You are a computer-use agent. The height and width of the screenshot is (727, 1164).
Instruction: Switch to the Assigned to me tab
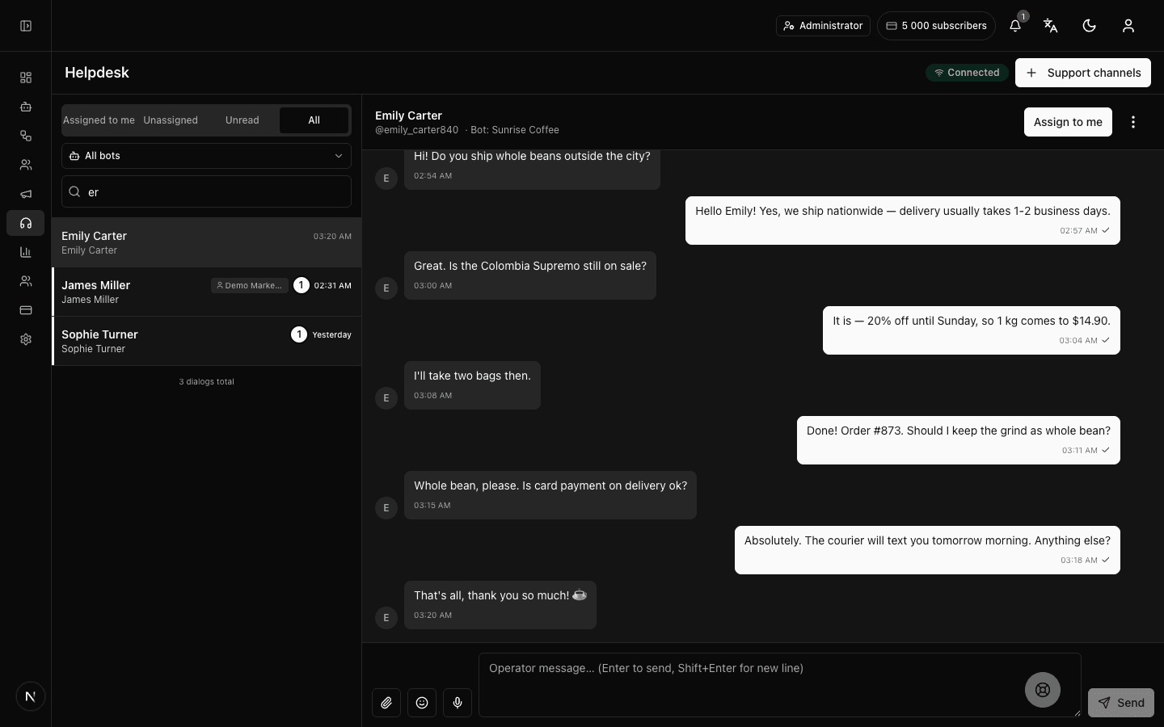pos(99,120)
